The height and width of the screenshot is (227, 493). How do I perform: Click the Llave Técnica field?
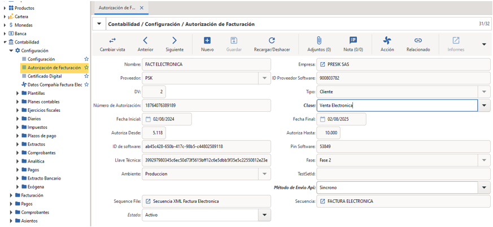(206, 160)
